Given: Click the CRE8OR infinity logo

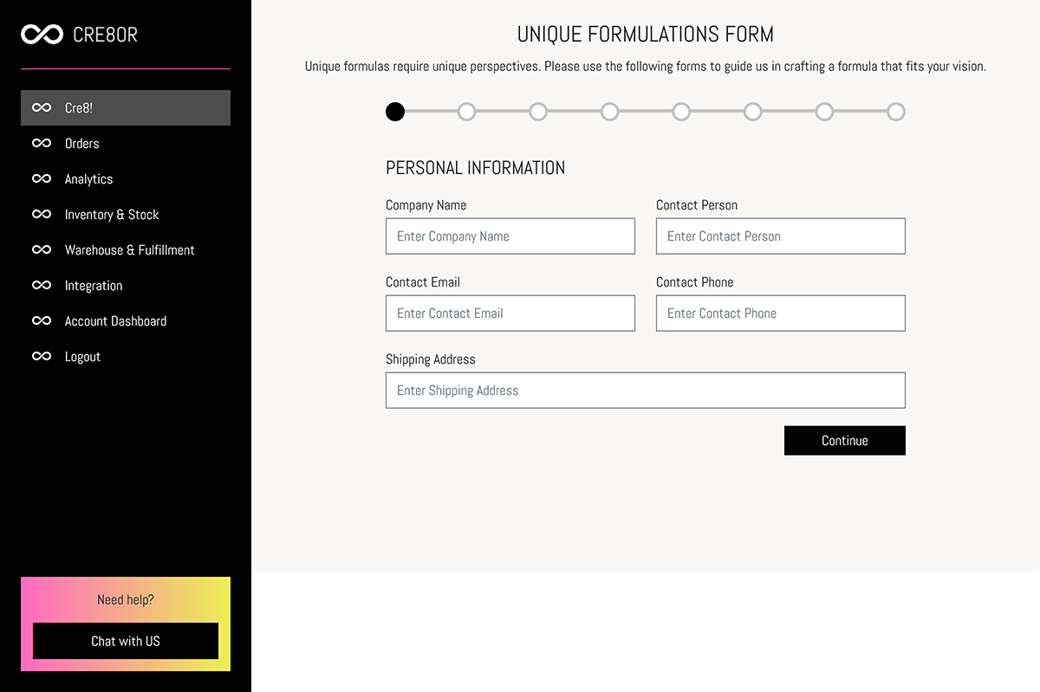Looking at the screenshot, I should click(x=42, y=35).
